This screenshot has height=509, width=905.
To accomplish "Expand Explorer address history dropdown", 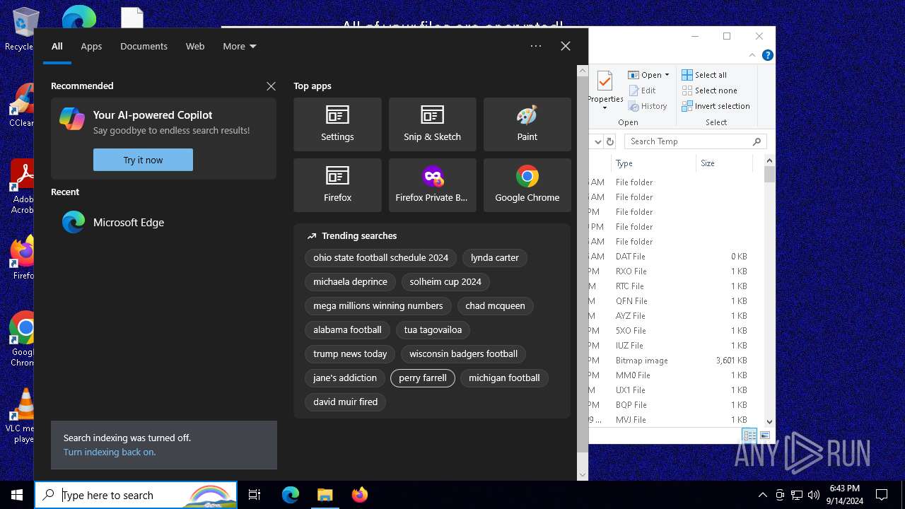I will pyautogui.click(x=597, y=141).
